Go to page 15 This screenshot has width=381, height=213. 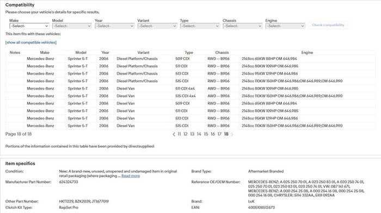click(x=206, y=134)
